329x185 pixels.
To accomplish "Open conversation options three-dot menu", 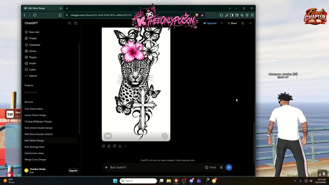I will coord(250,23).
